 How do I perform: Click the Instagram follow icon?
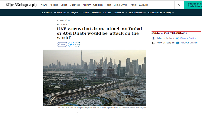pos(153,43)
